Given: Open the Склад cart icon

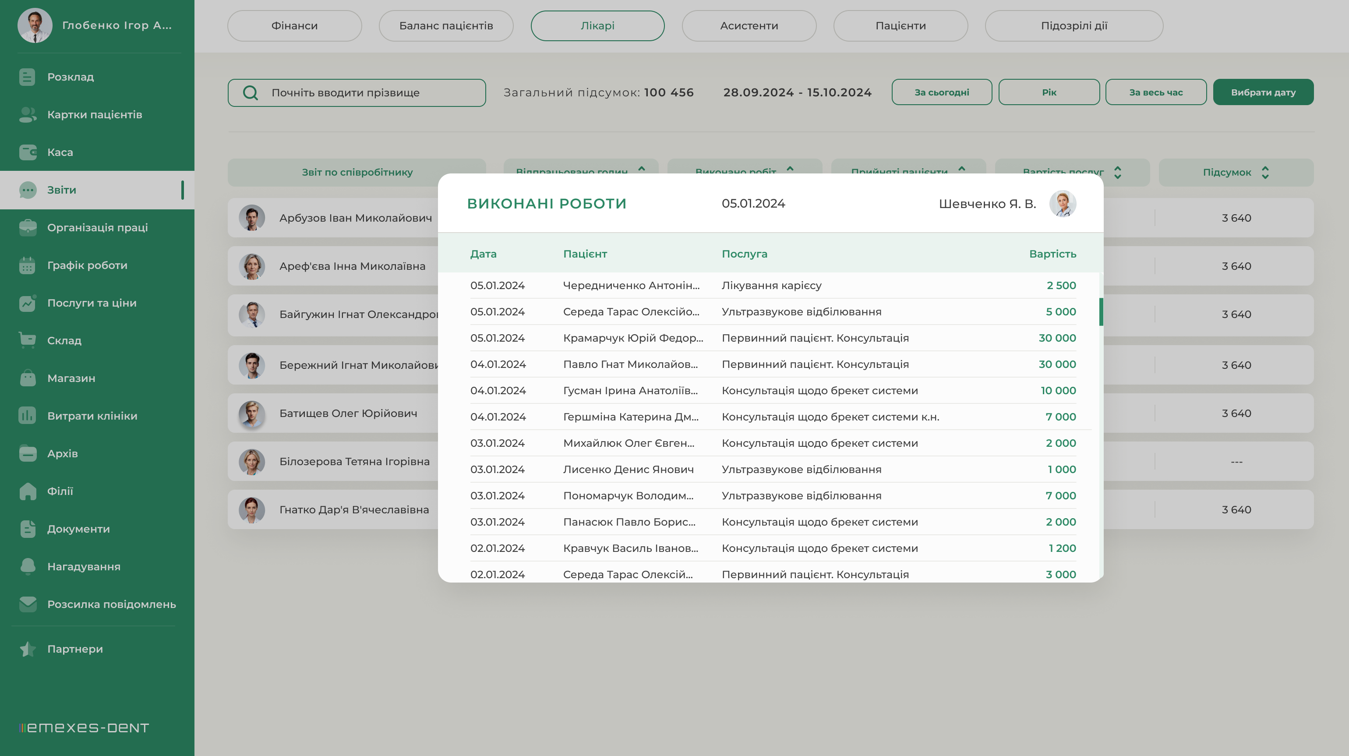Looking at the screenshot, I should coord(27,340).
